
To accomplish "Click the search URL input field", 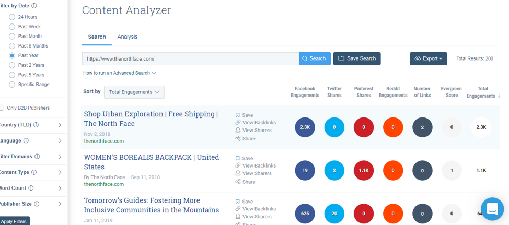I will click(191, 58).
